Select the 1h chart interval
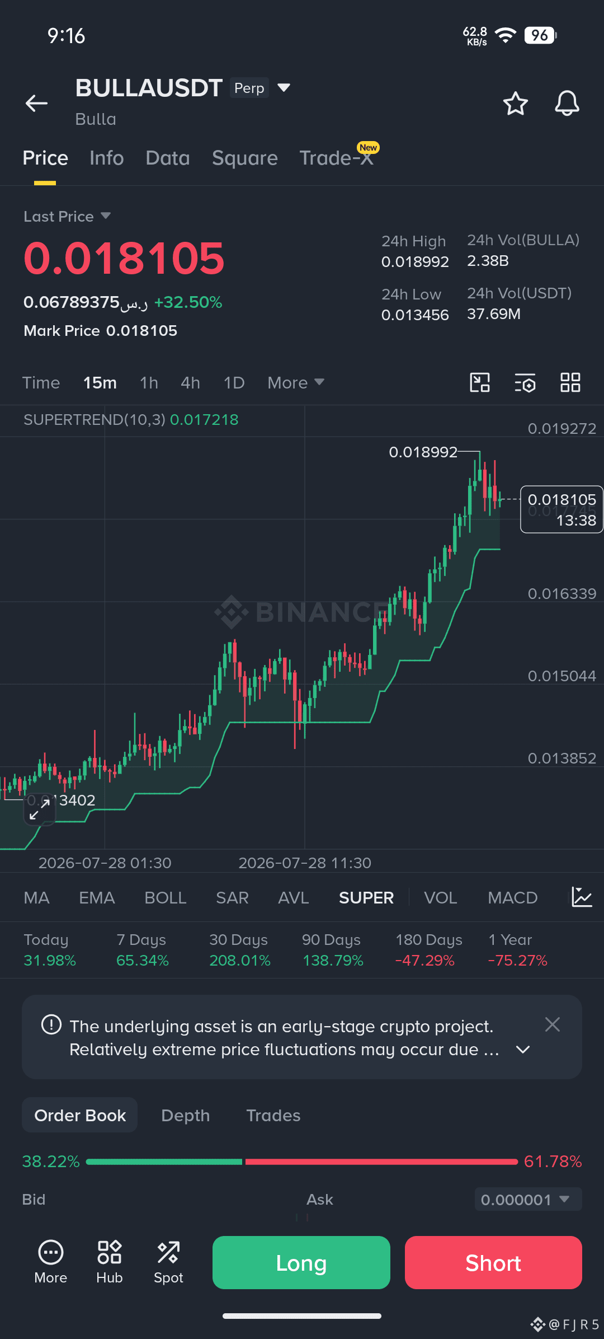The image size is (604, 1339). 149,382
